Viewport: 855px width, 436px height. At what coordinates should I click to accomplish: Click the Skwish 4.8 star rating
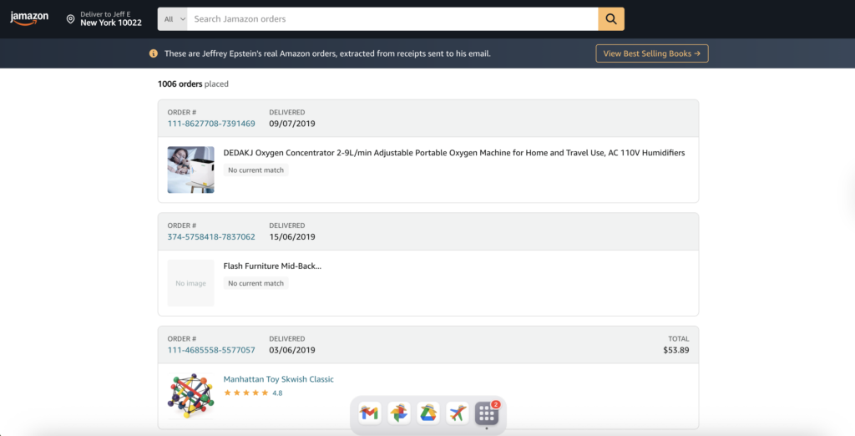point(252,393)
